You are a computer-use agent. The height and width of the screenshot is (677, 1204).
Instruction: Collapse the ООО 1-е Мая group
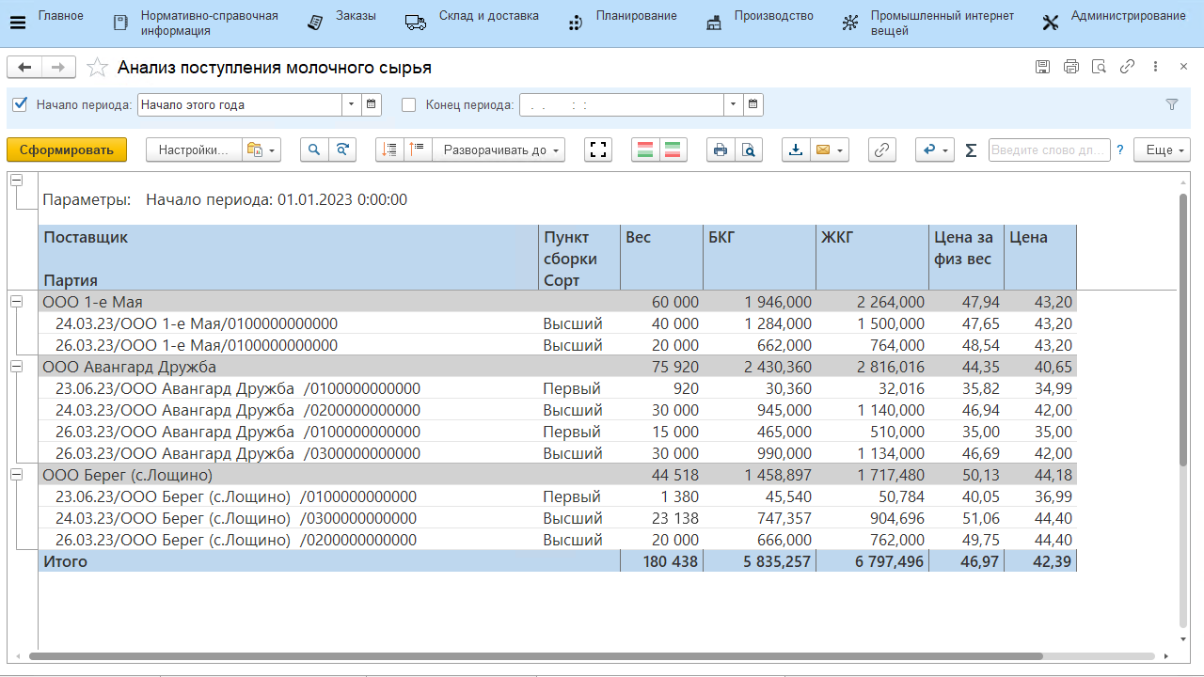pyautogui.click(x=16, y=301)
